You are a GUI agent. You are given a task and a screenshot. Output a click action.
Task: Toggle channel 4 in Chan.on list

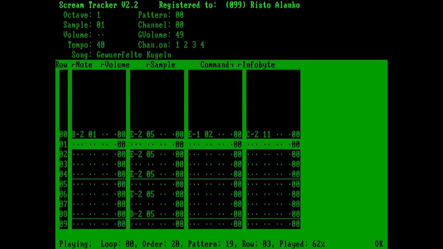tap(202, 45)
